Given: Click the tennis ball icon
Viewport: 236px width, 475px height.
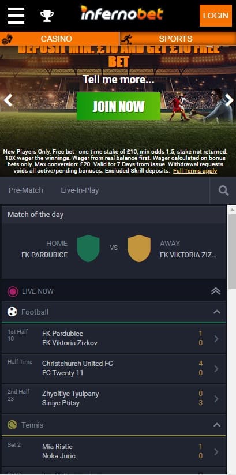Looking at the screenshot, I should [12, 425].
